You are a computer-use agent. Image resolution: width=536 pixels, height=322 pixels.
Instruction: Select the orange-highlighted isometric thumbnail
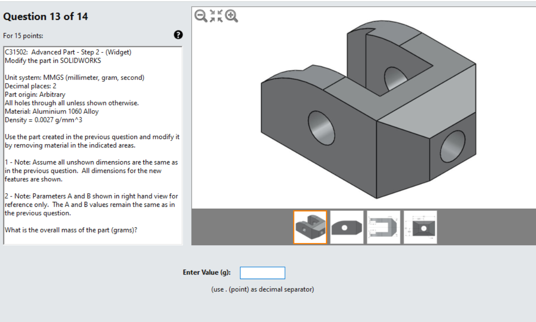point(309,227)
